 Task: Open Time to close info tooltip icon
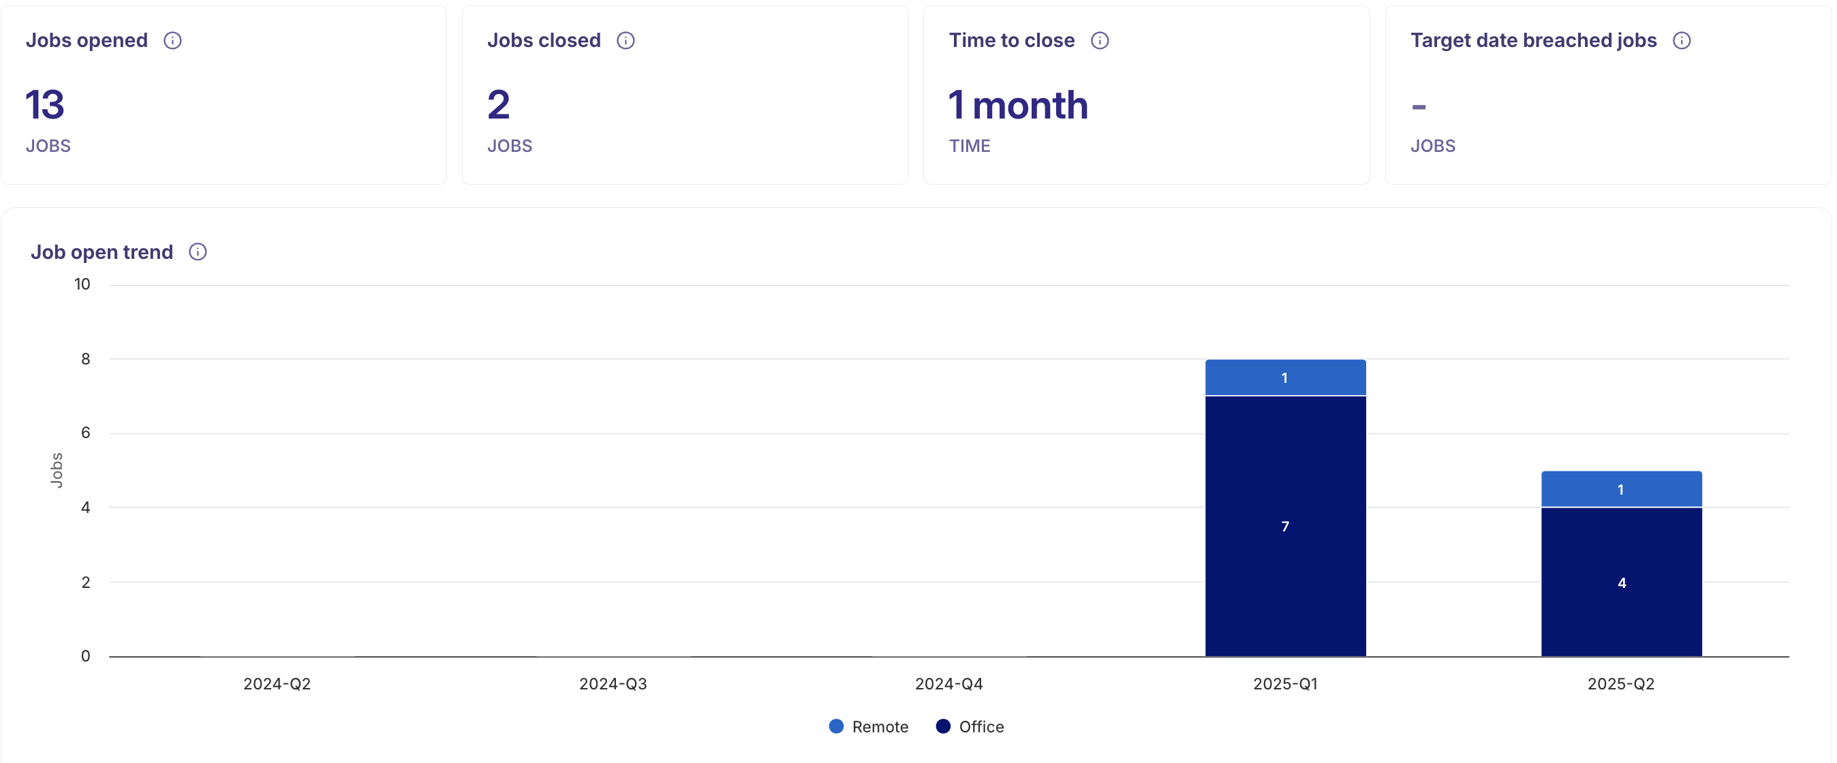[1100, 41]
